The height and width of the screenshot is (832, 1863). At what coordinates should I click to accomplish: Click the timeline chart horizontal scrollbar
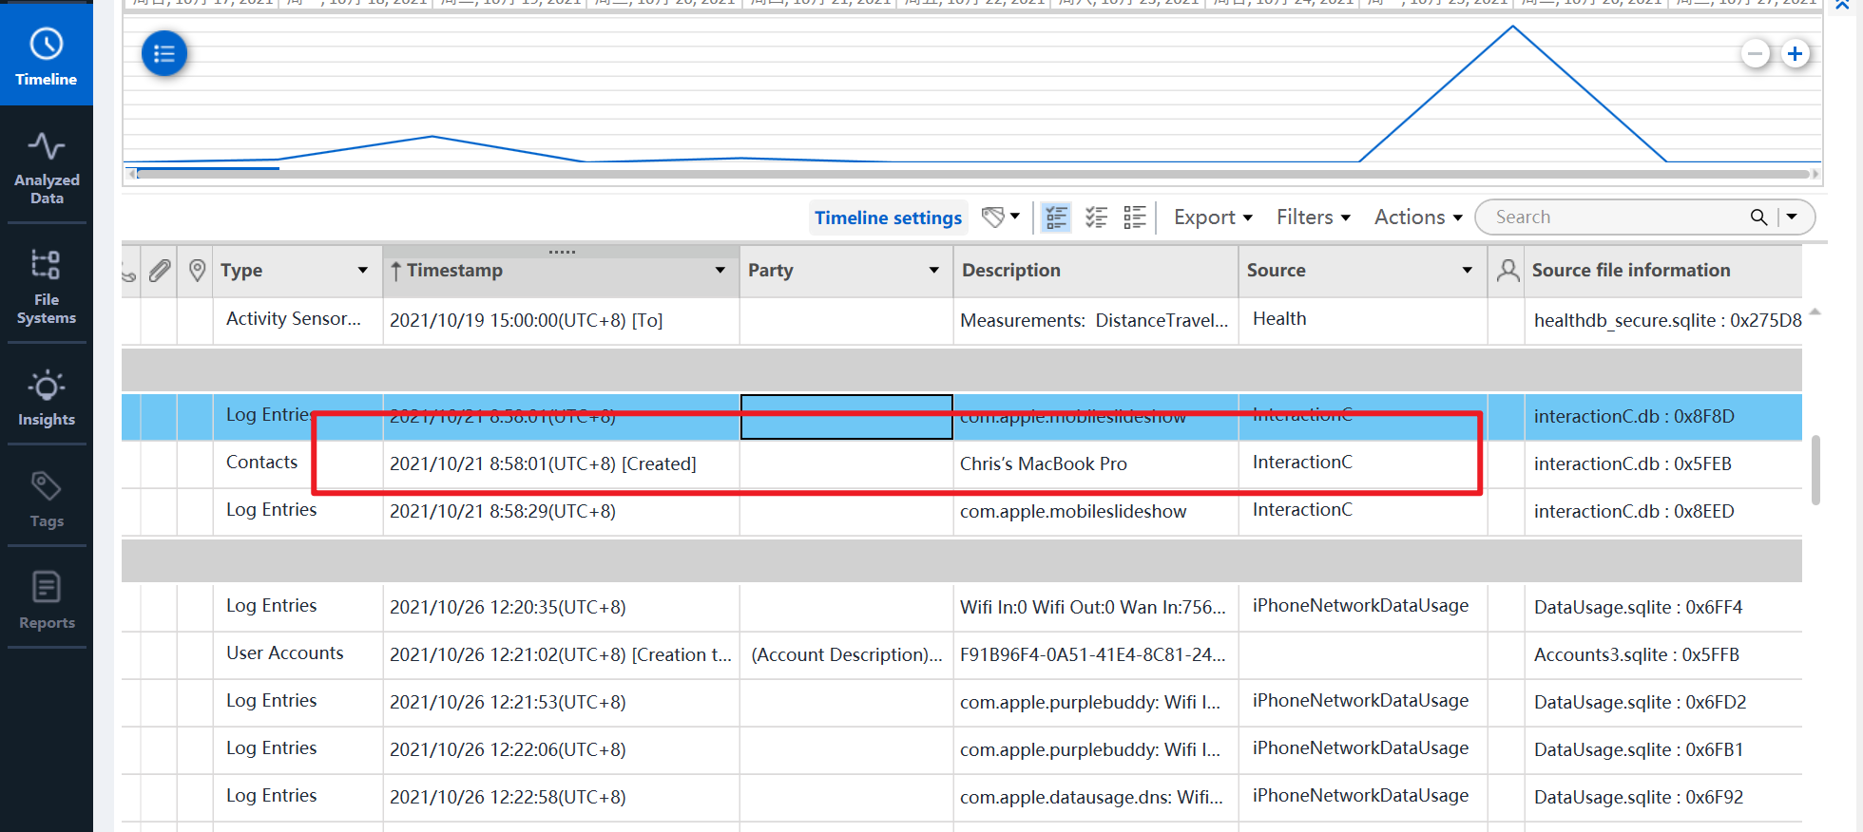[x=974, y=174]
